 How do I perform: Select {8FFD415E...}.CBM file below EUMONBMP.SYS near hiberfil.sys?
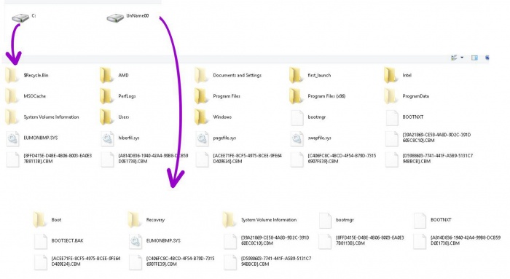[x=49, y=159]
